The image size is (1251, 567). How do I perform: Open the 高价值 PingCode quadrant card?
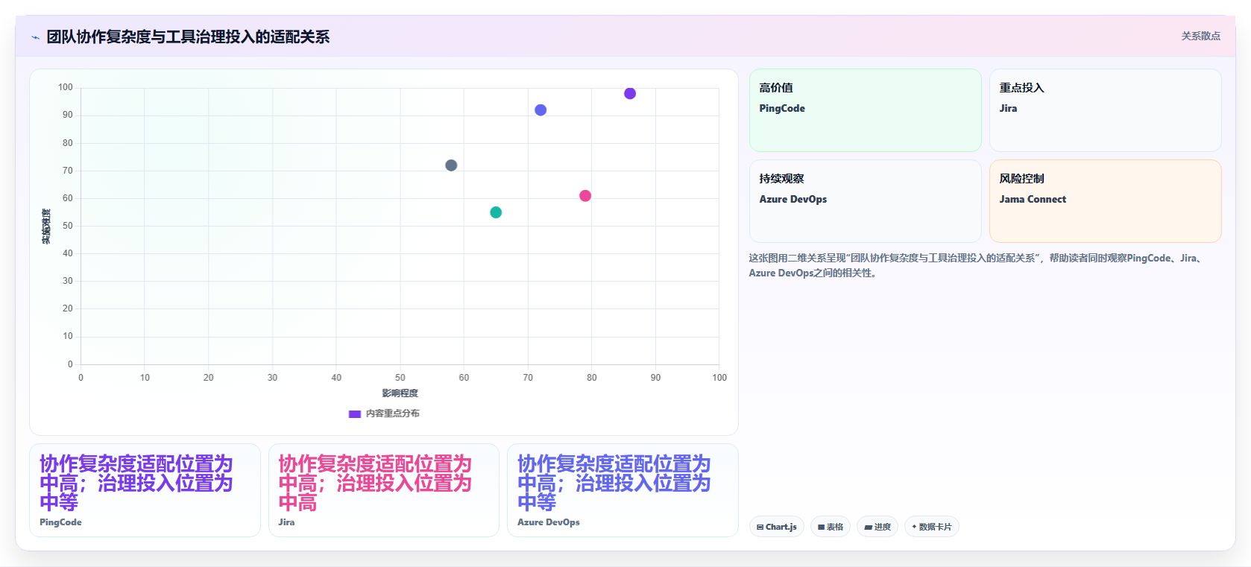click(865, 110)
